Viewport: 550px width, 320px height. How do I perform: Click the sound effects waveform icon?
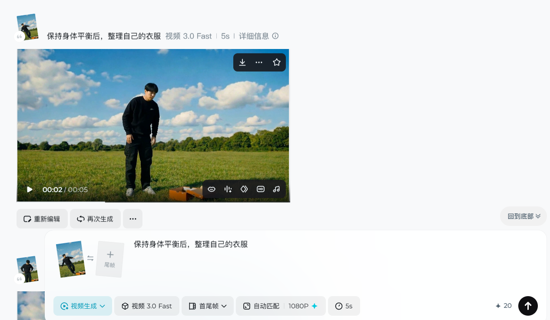[x=228, y=189]
